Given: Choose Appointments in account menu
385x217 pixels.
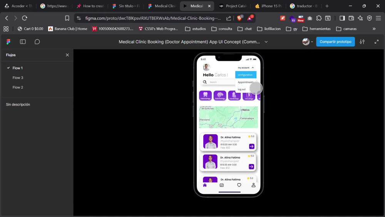Looking at the screenshot, I should [246, 82].
